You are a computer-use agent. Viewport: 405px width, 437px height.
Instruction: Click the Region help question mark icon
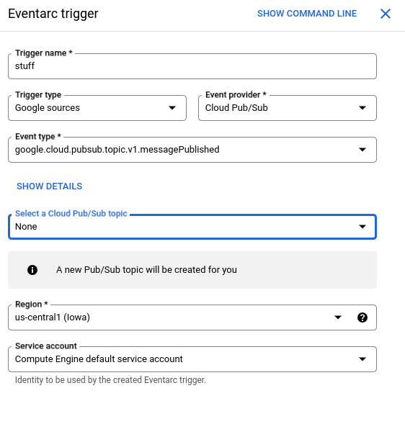pyautogui.click(x=362, y=317)
